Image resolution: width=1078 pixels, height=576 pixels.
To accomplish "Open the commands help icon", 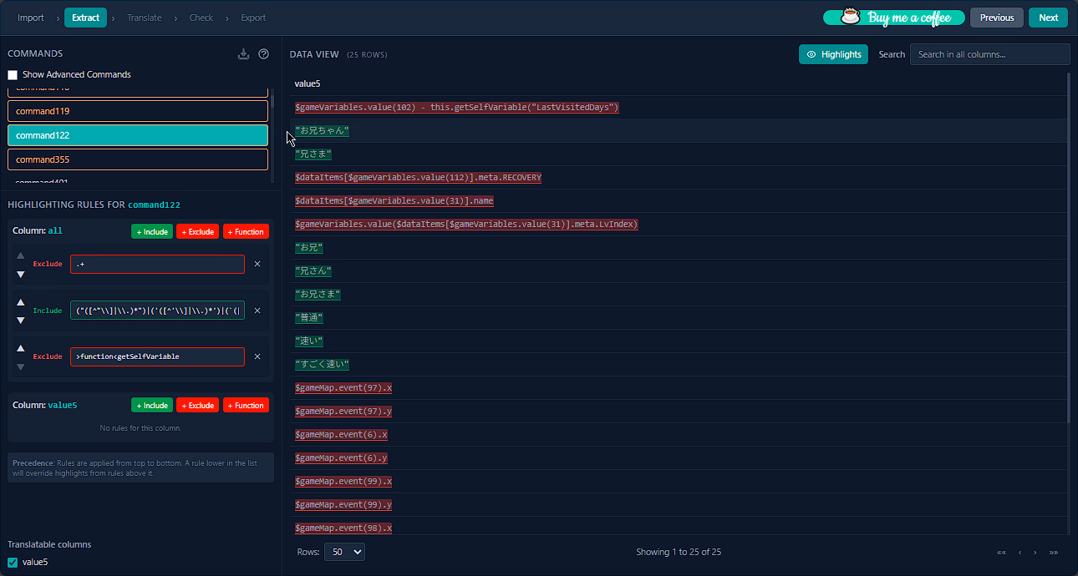I will 264,54.
